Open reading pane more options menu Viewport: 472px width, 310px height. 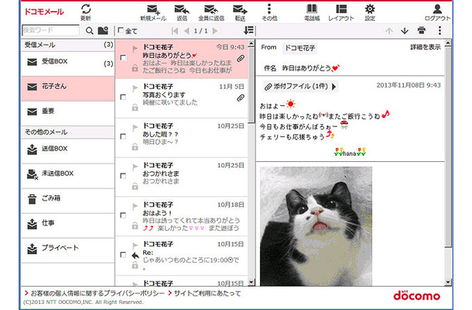tap(440, 30)
